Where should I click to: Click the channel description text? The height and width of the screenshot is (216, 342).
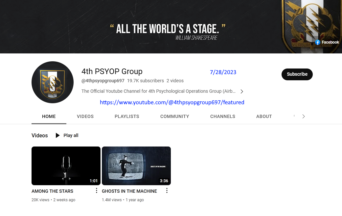click(159, 91)
